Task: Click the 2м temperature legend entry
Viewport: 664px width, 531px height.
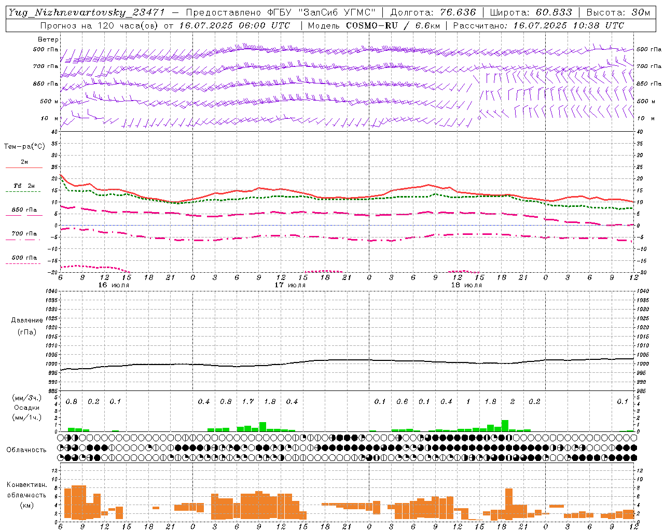Action: pos(24,162)
